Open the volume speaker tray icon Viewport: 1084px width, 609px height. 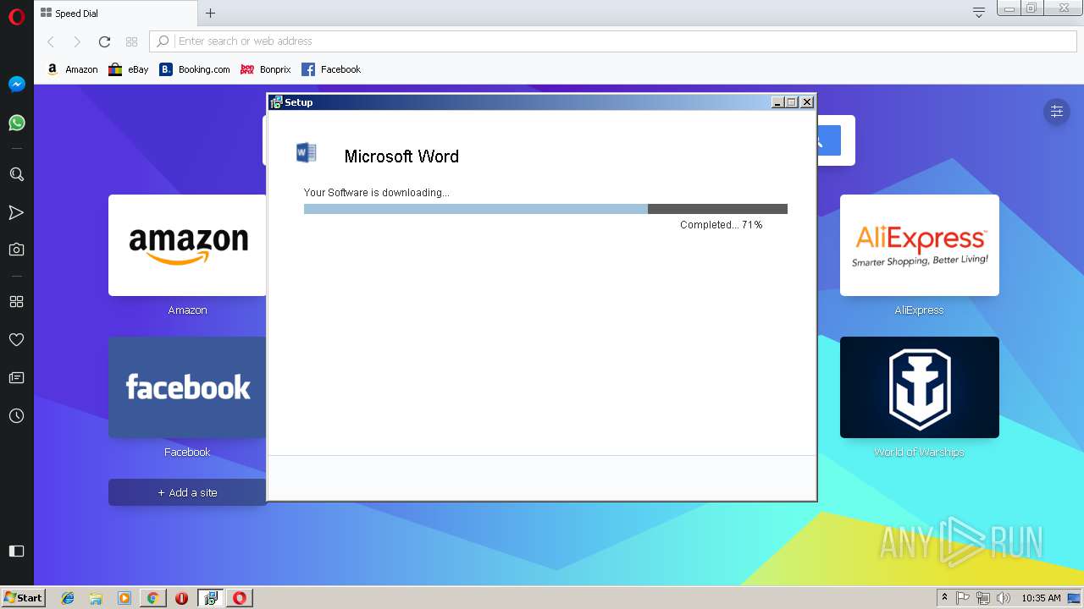pos(1004,598)
